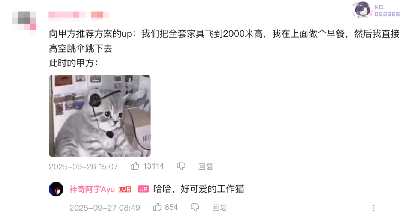Open the 神奇阿宇Ayu username link
This screenshot has width=405, height=220.
tap(92, 189)
